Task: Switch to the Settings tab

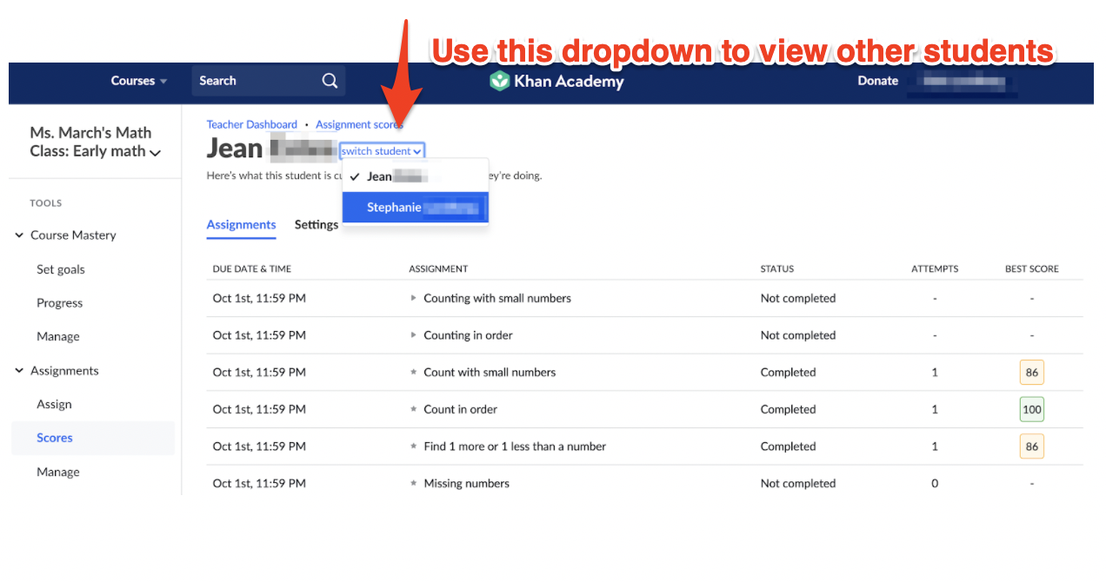Action: coord(316,225)
